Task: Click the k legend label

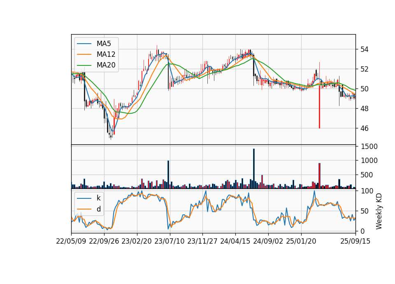Action: [98, 198]
